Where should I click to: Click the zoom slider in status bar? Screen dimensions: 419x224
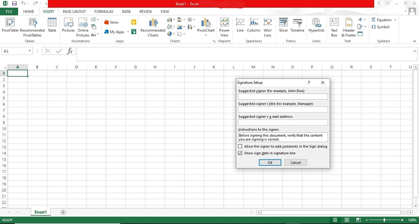(x=384, y=220)
